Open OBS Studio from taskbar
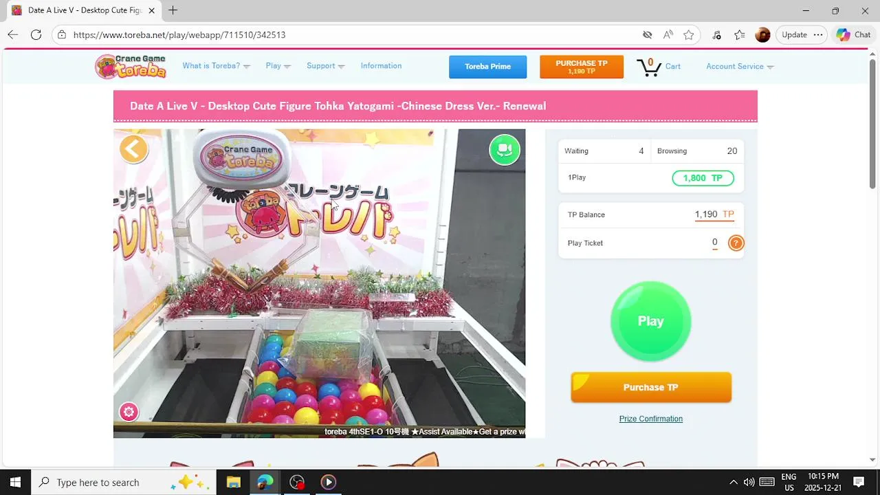 tap(296, 482)
